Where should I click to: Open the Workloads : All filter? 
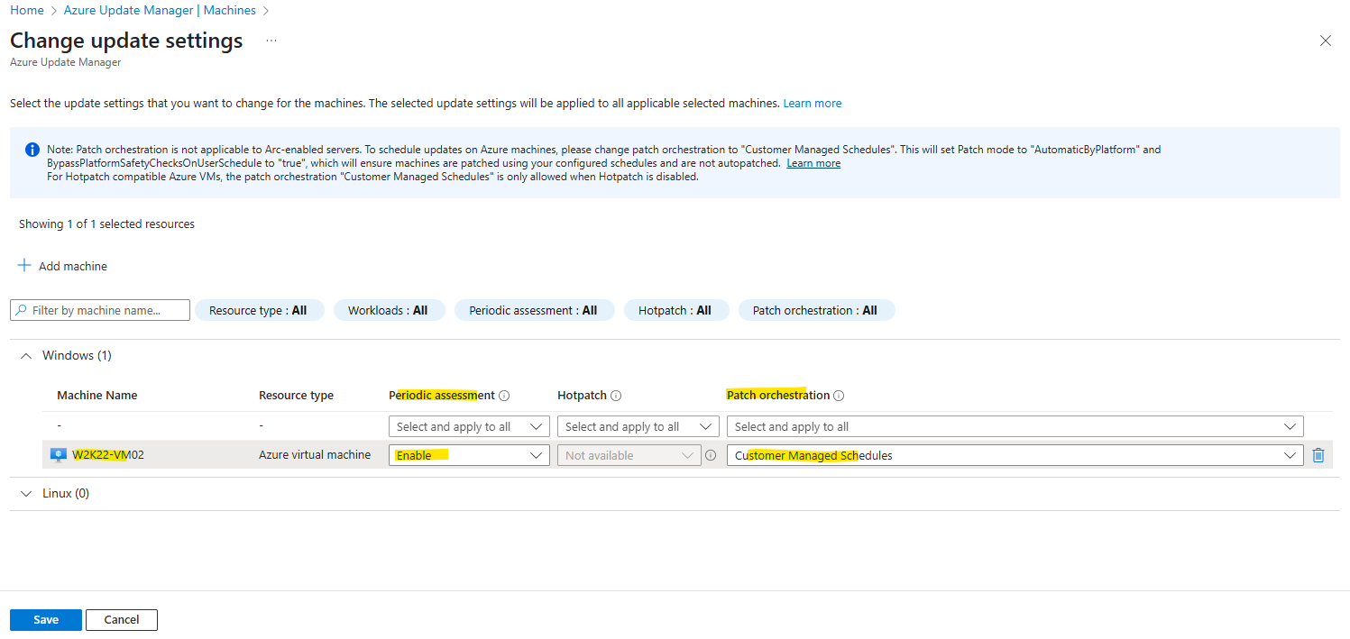(x=388, y=310)
